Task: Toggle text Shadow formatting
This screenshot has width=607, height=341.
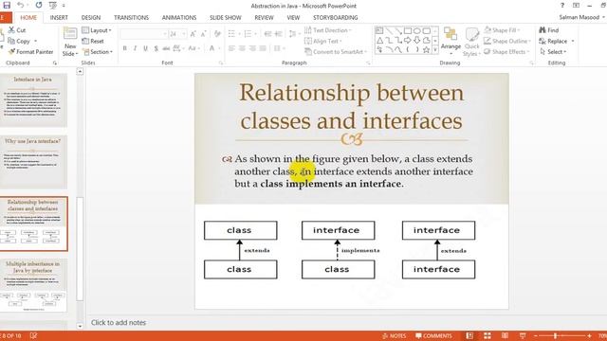Action: [156, 48]
